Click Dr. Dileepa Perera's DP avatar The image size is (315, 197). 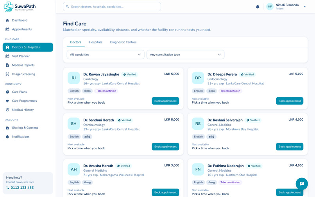pos(198,78)
